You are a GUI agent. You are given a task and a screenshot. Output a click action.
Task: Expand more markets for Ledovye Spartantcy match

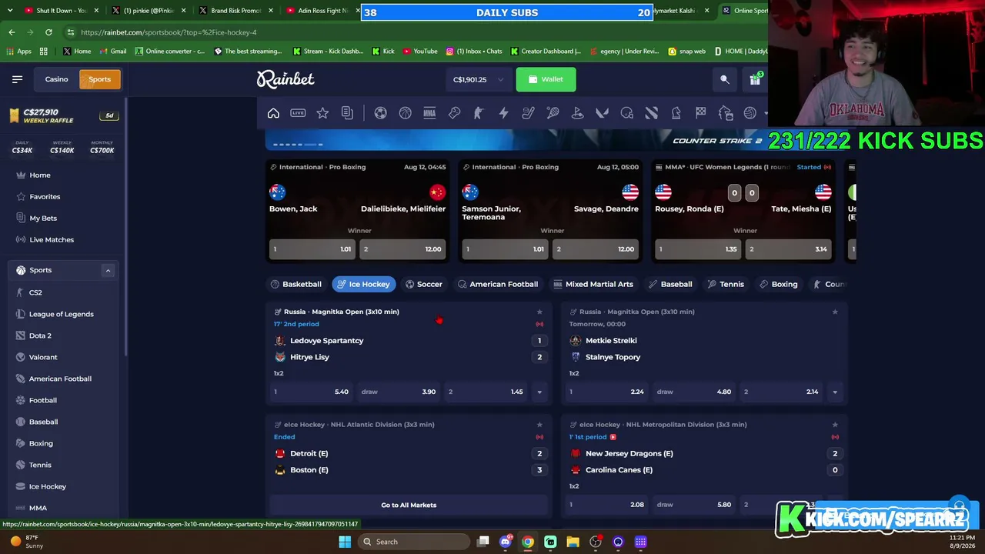coord(539,392)
